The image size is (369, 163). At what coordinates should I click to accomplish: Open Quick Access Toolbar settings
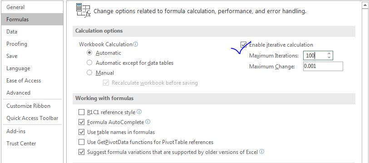click(32, 118)
